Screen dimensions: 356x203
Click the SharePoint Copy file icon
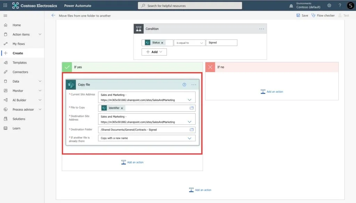point(71,85)
